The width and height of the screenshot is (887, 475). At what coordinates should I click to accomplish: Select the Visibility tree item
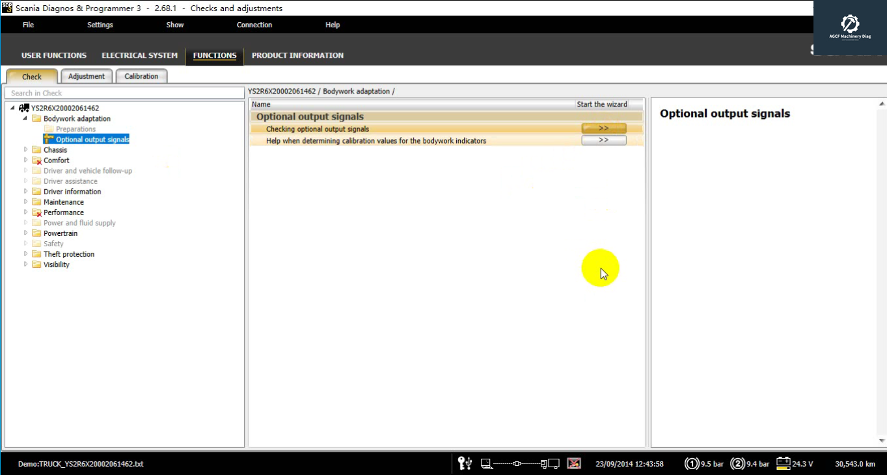[x=56, y=264]
